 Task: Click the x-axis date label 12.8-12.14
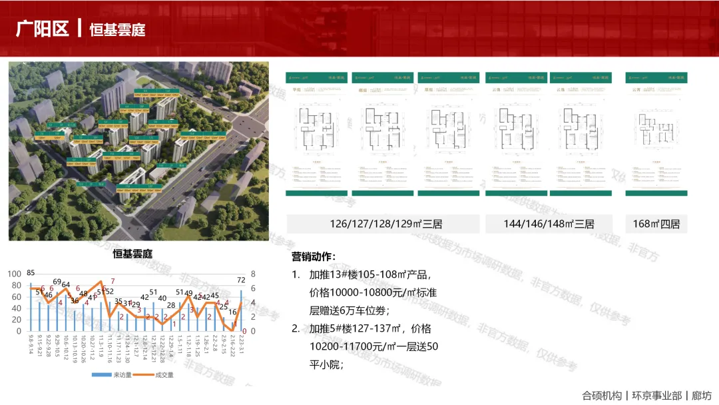click(x=145, y=348)
